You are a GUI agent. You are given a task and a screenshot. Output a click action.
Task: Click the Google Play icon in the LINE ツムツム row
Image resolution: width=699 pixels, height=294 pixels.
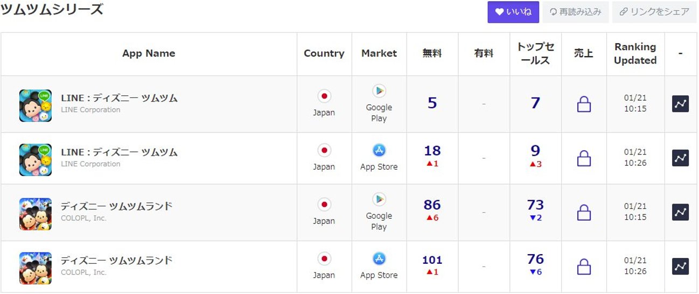coord(379,91)
